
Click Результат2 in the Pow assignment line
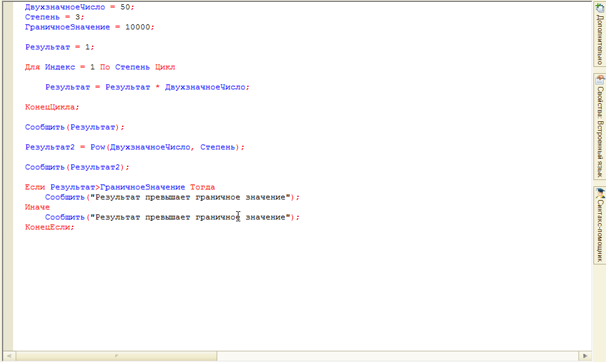click(x=50, y=147)
